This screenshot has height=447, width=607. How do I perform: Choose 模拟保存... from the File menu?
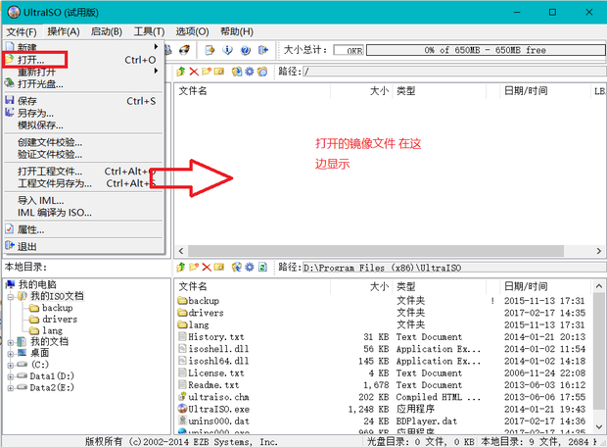pos(83,125)
